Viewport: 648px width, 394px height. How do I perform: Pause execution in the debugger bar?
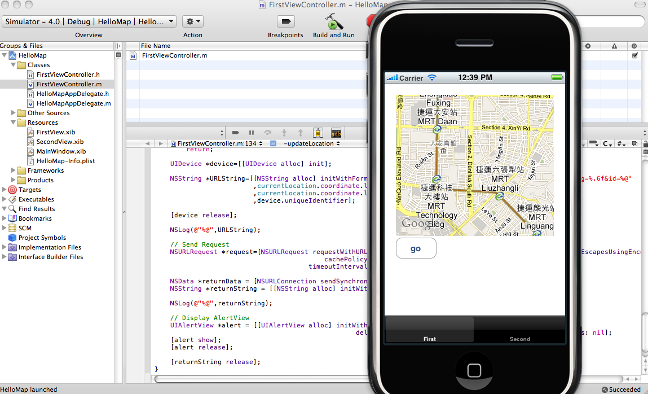click(252, 133)
